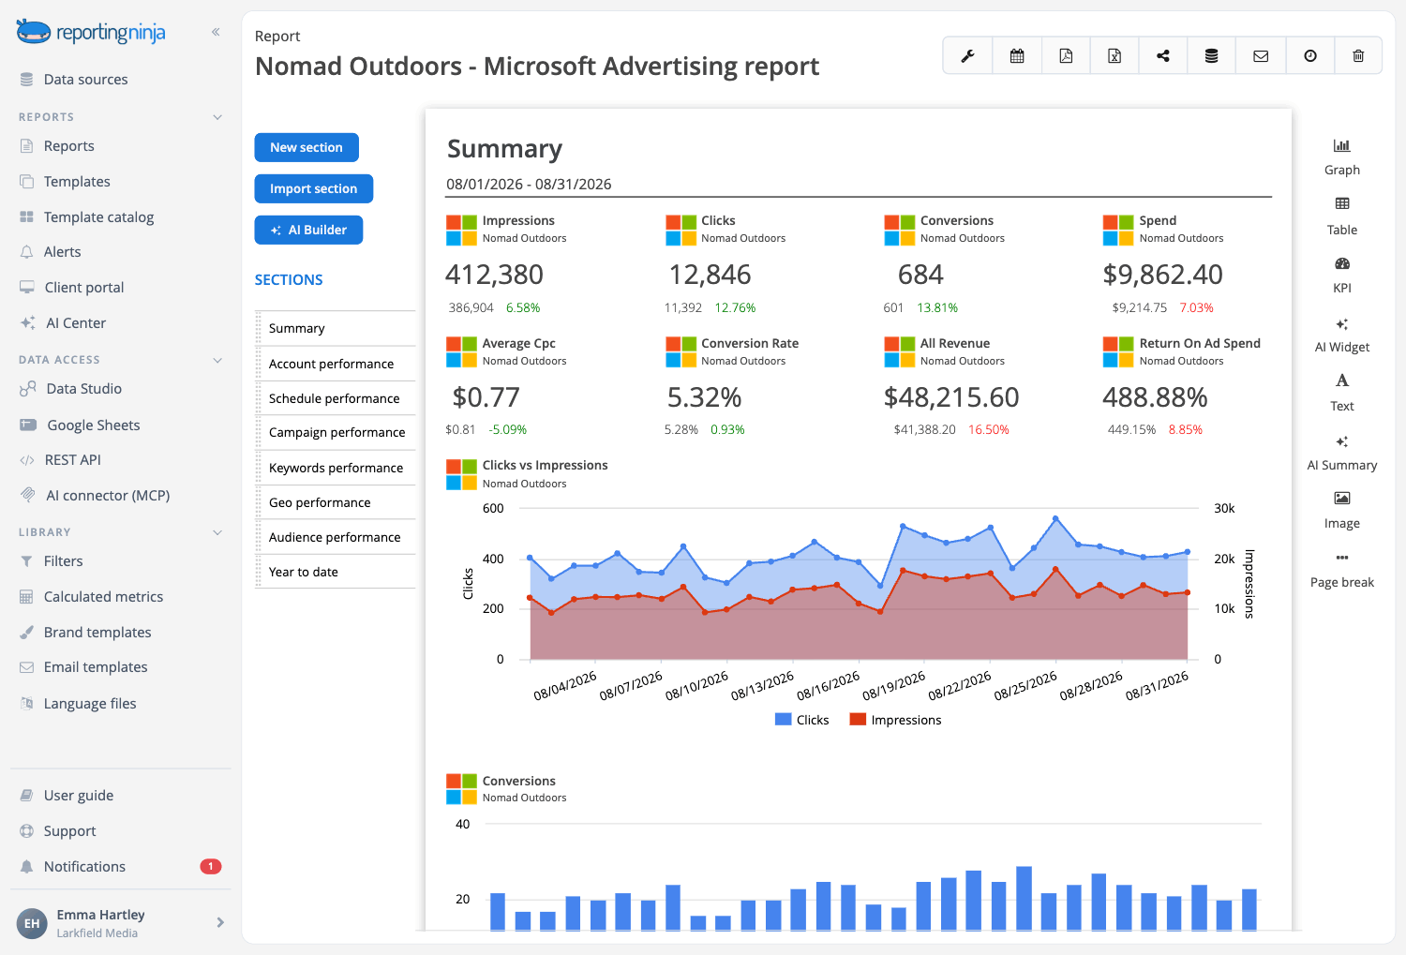Click the share report icon
This screenshot has width=1406, height=955.
1163,56
